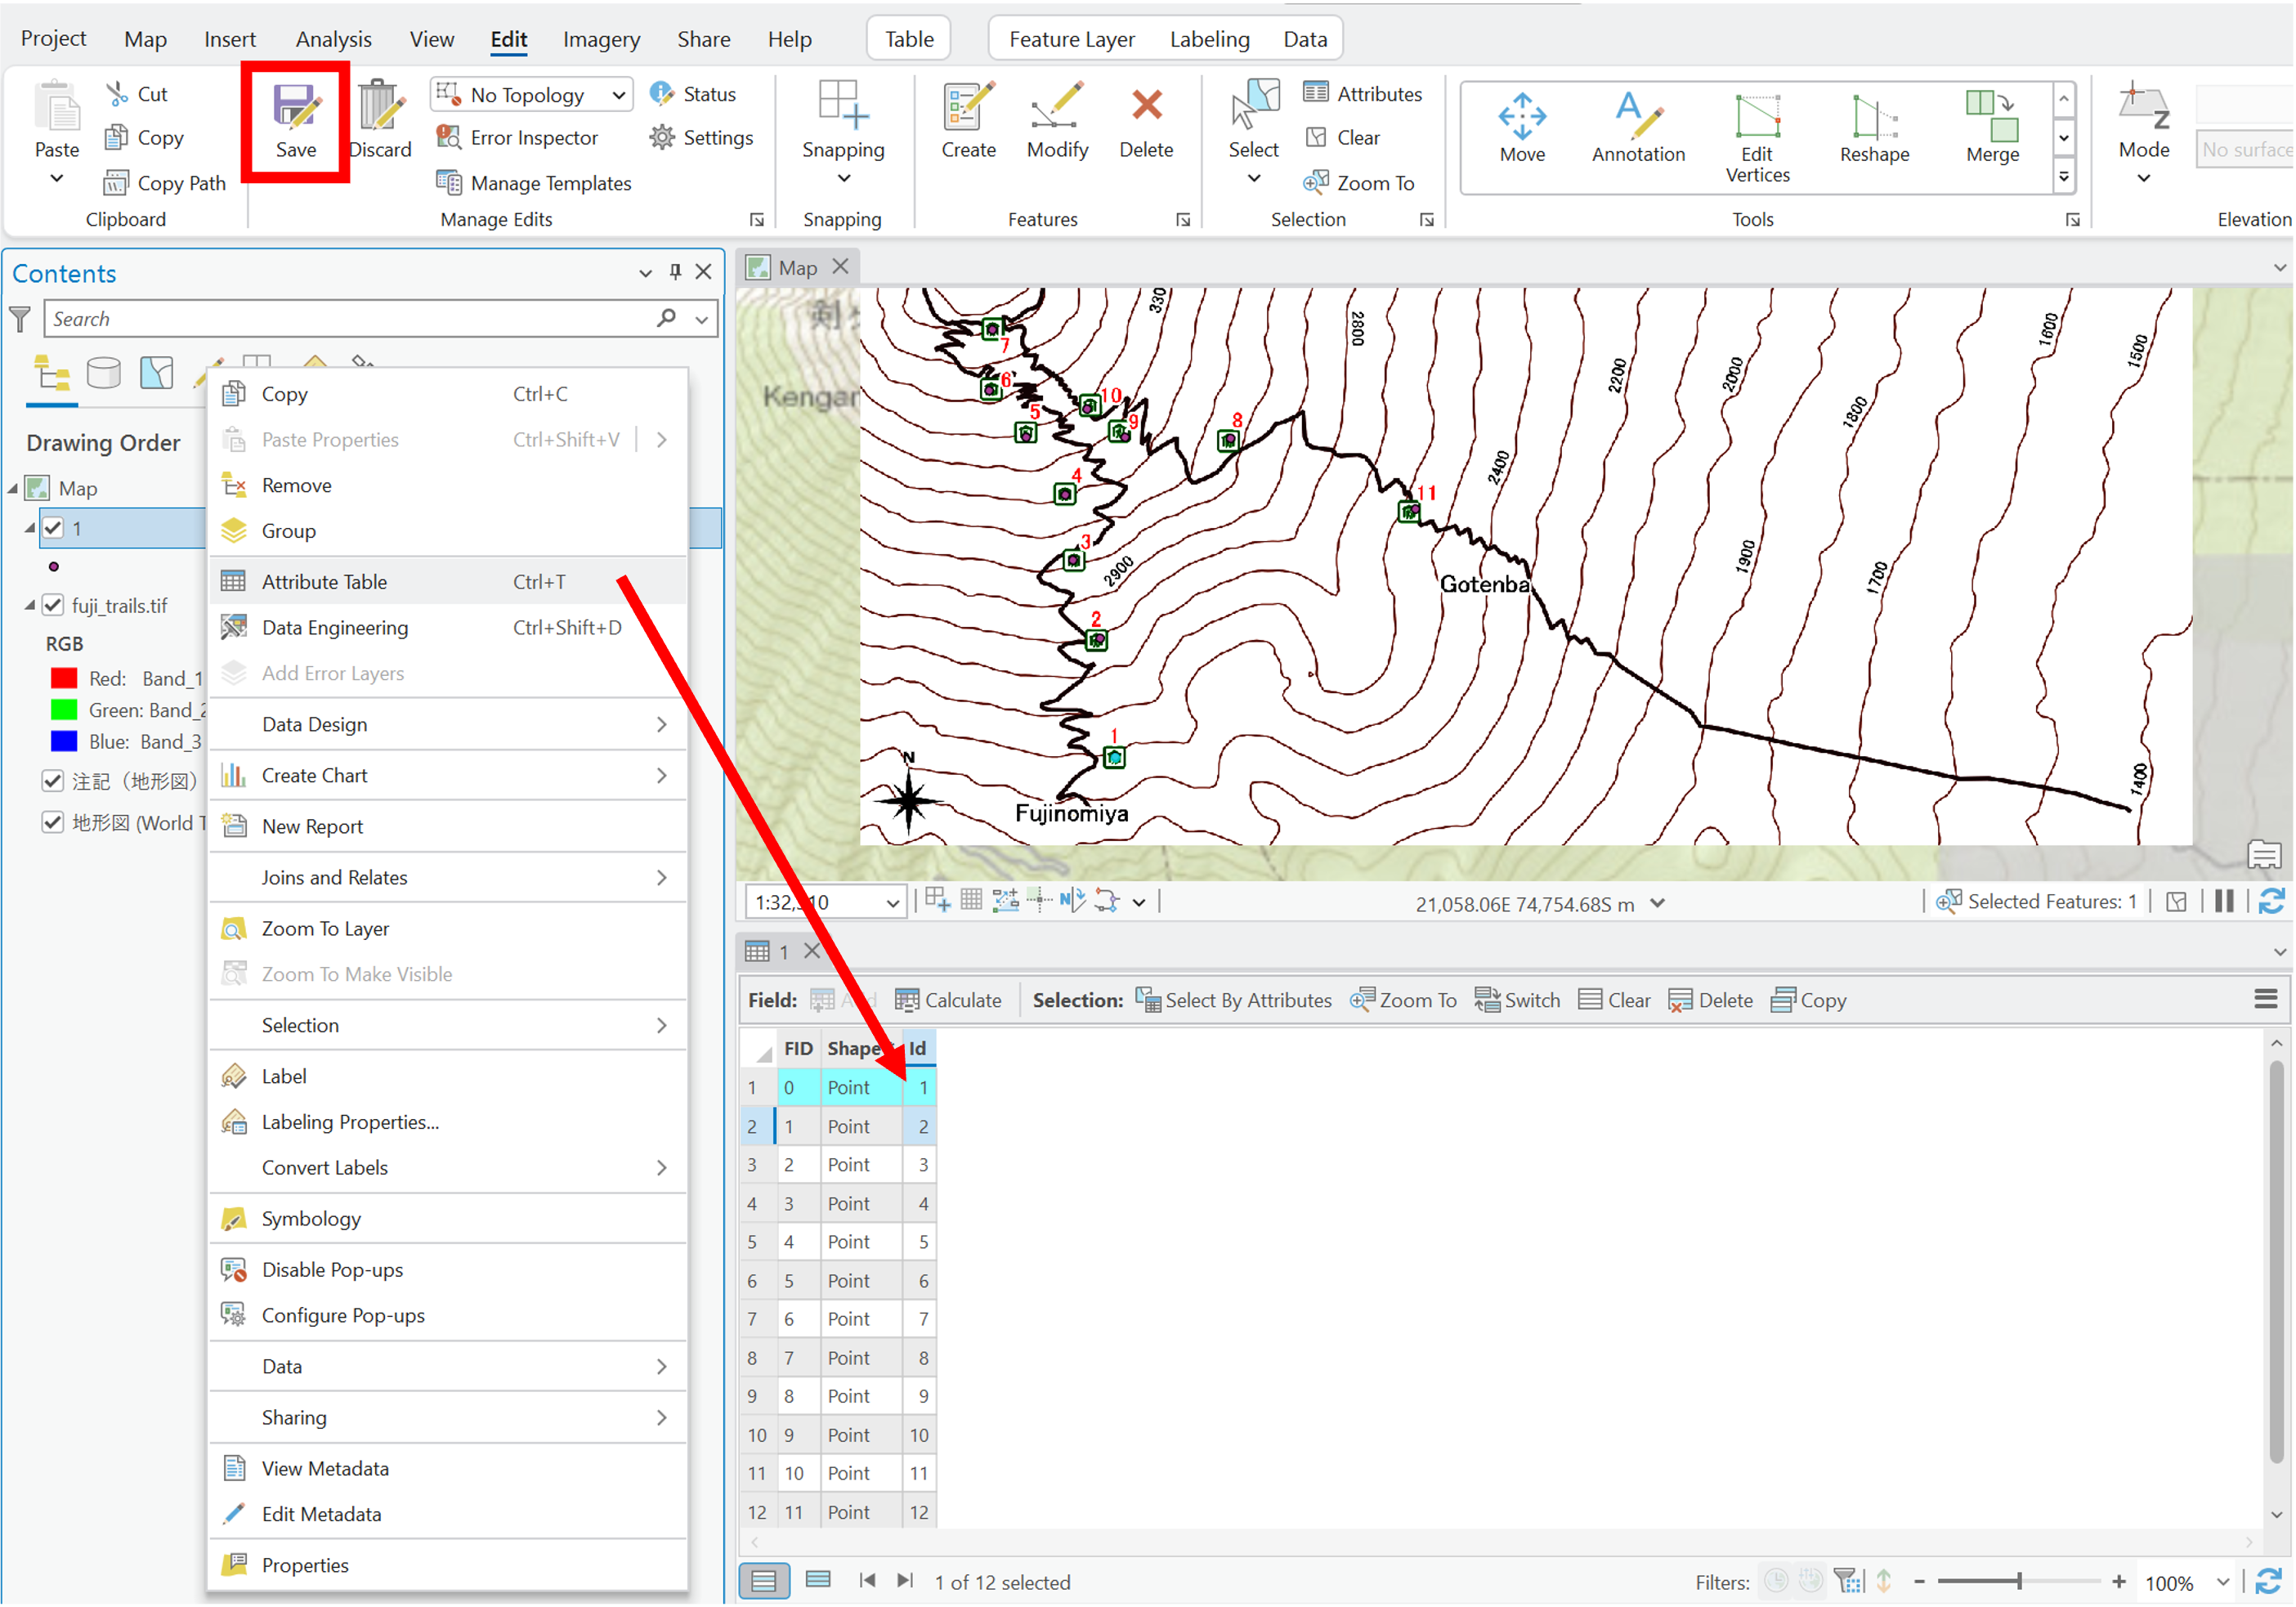Click List By Data Source icon
Screen dimensions: 2296x1607
104,374
